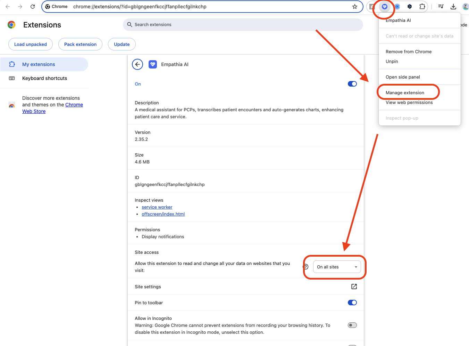
Task: Reload the page with the refresh icon
Action: tap(33, 7)
